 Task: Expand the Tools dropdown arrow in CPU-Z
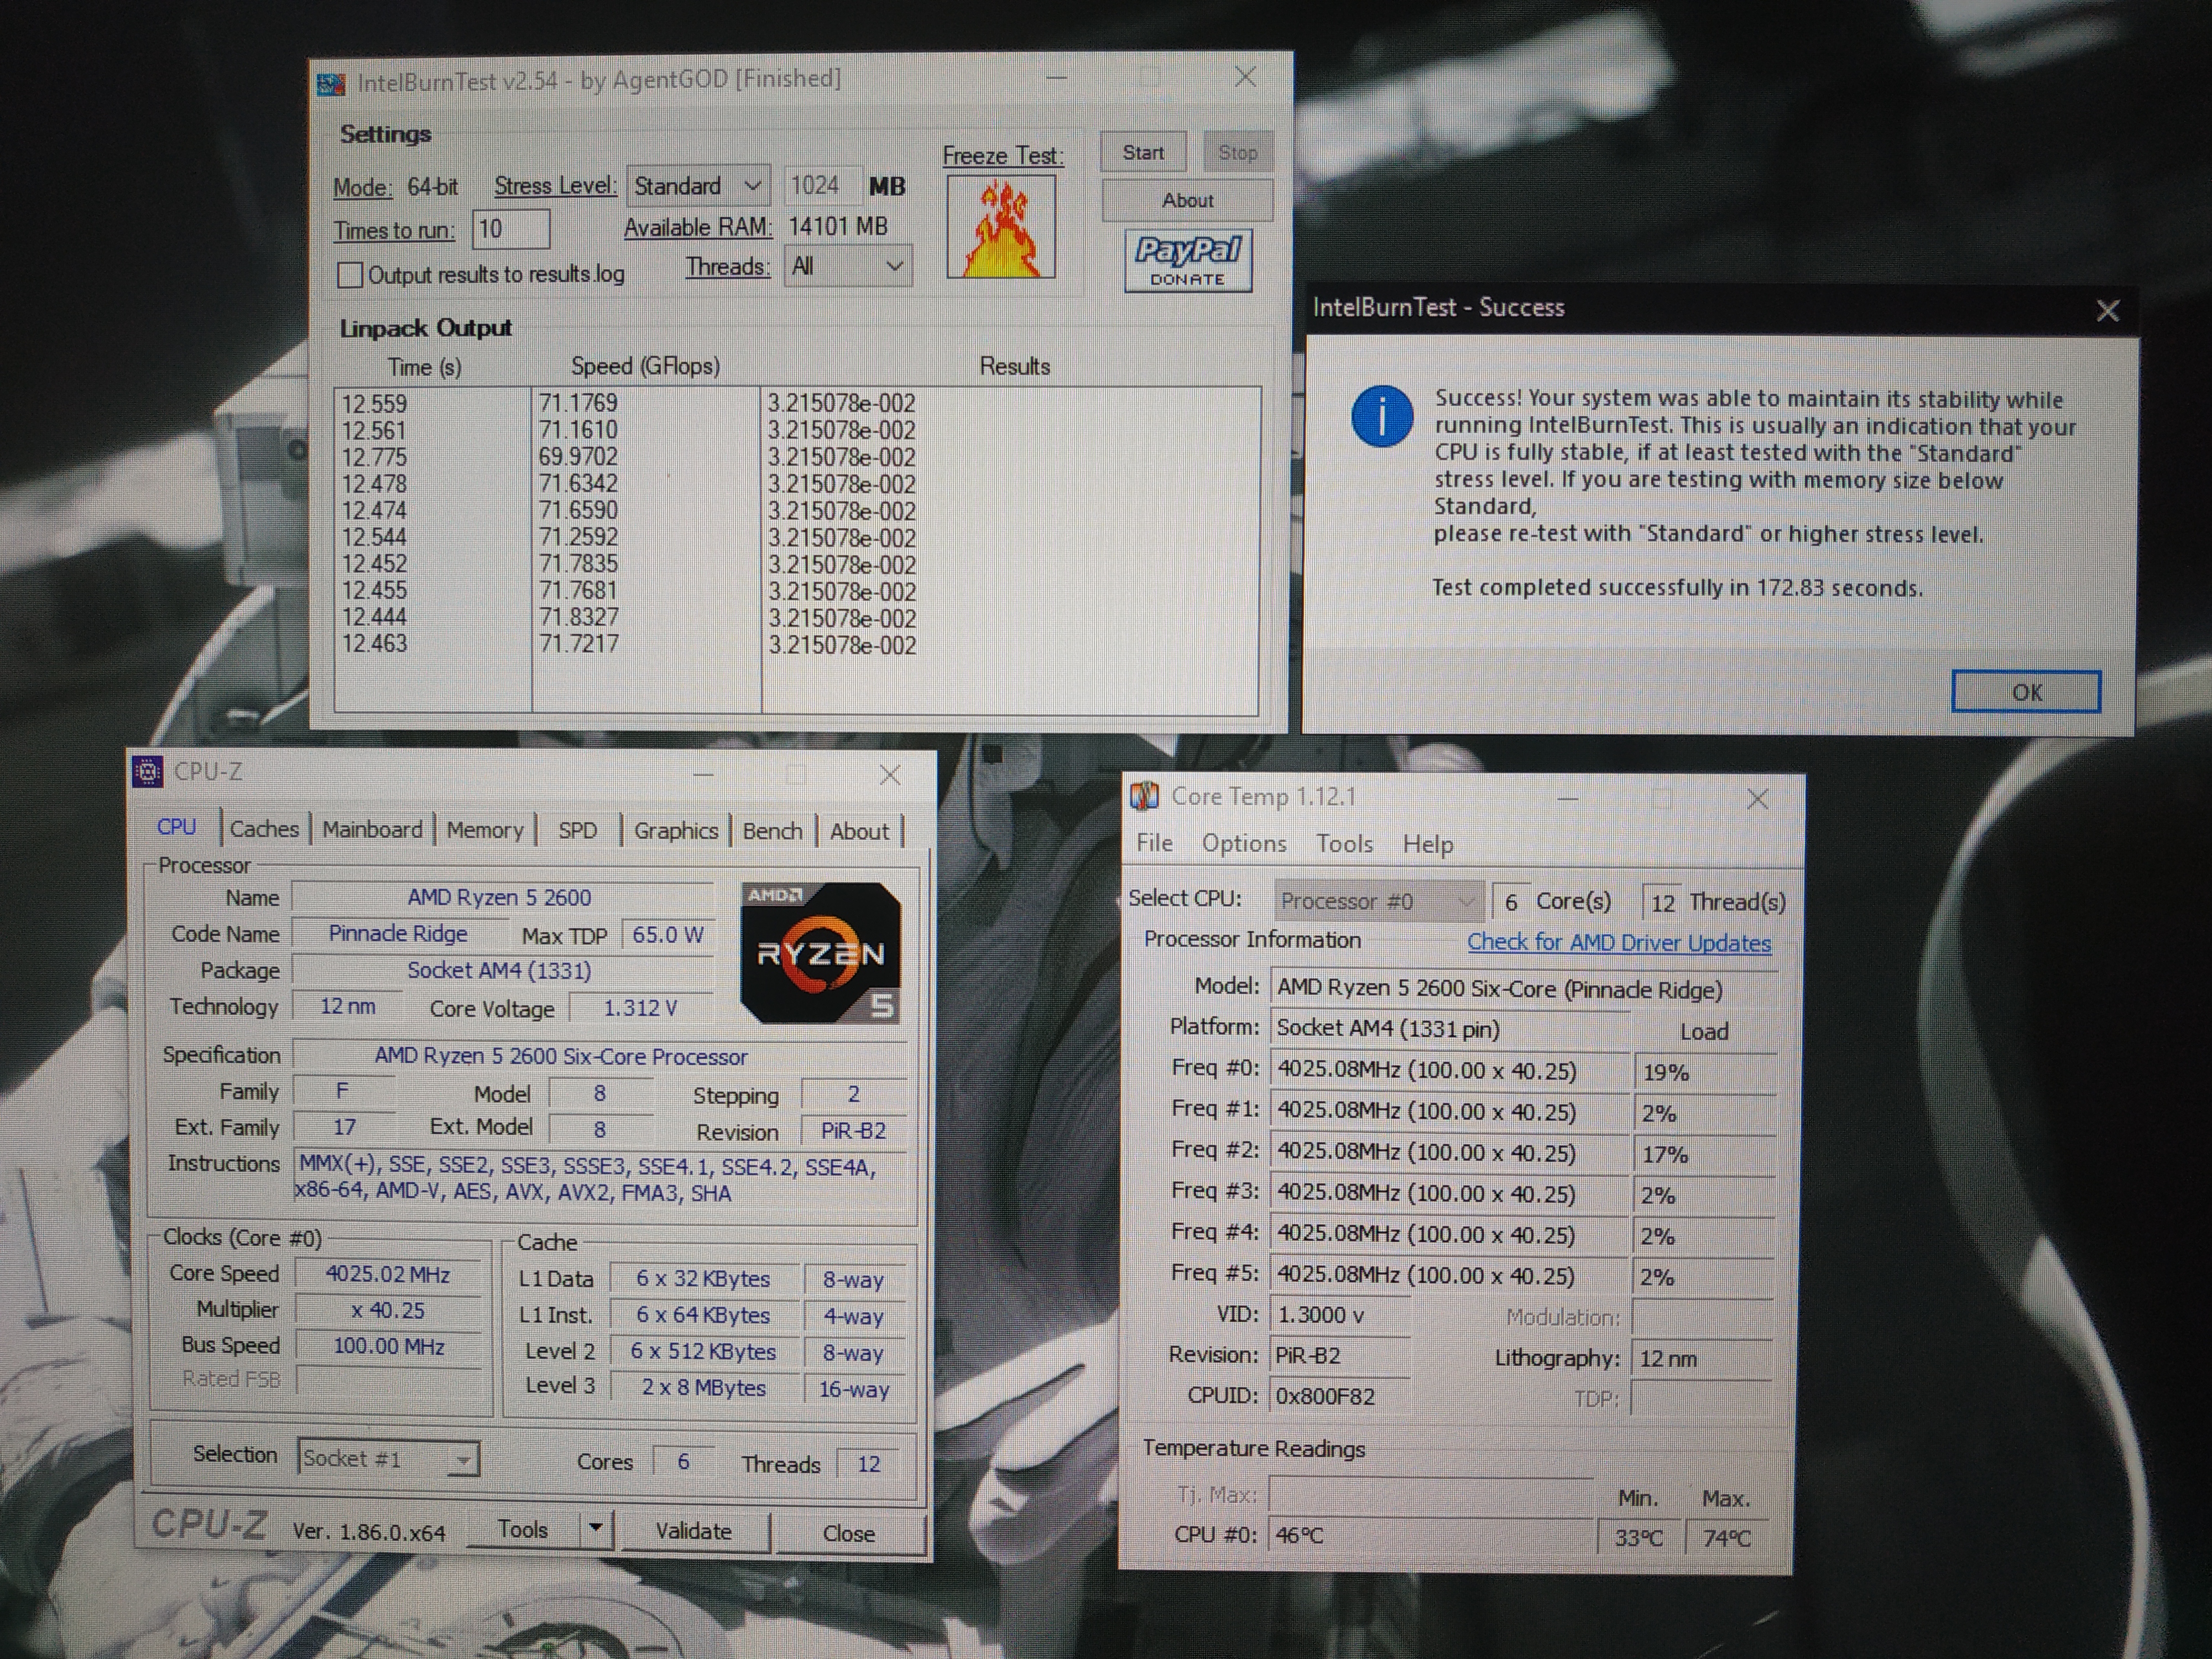[596, 1528]
